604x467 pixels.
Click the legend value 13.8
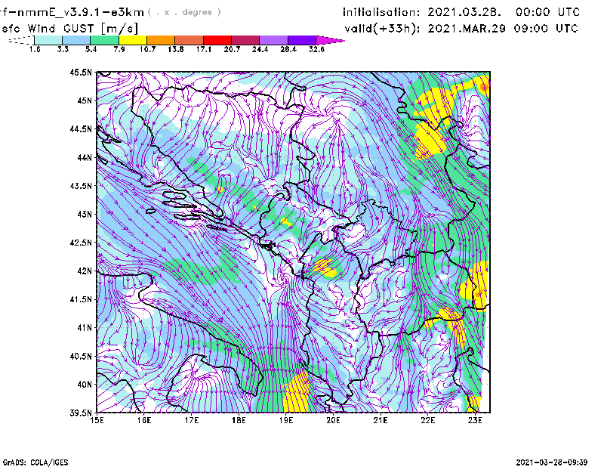pos(176,49)
